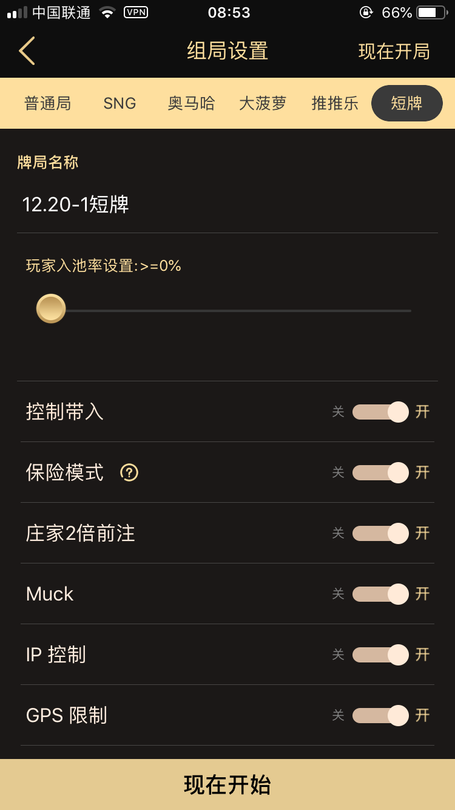This screenshot has width=455, height=810.
Task: Open the 奥马哈 tab
Action: 191,103
